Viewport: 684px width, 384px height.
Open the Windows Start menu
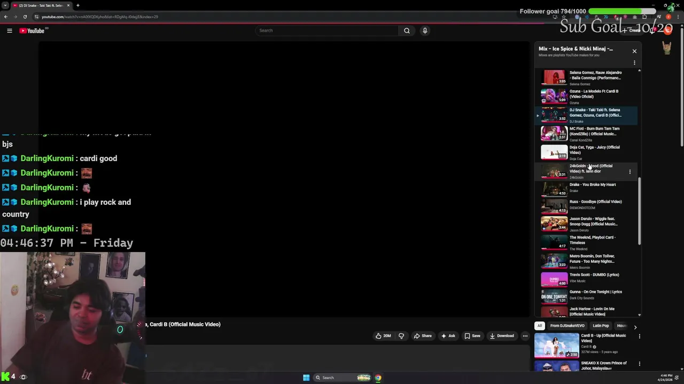tap(306, 378)
